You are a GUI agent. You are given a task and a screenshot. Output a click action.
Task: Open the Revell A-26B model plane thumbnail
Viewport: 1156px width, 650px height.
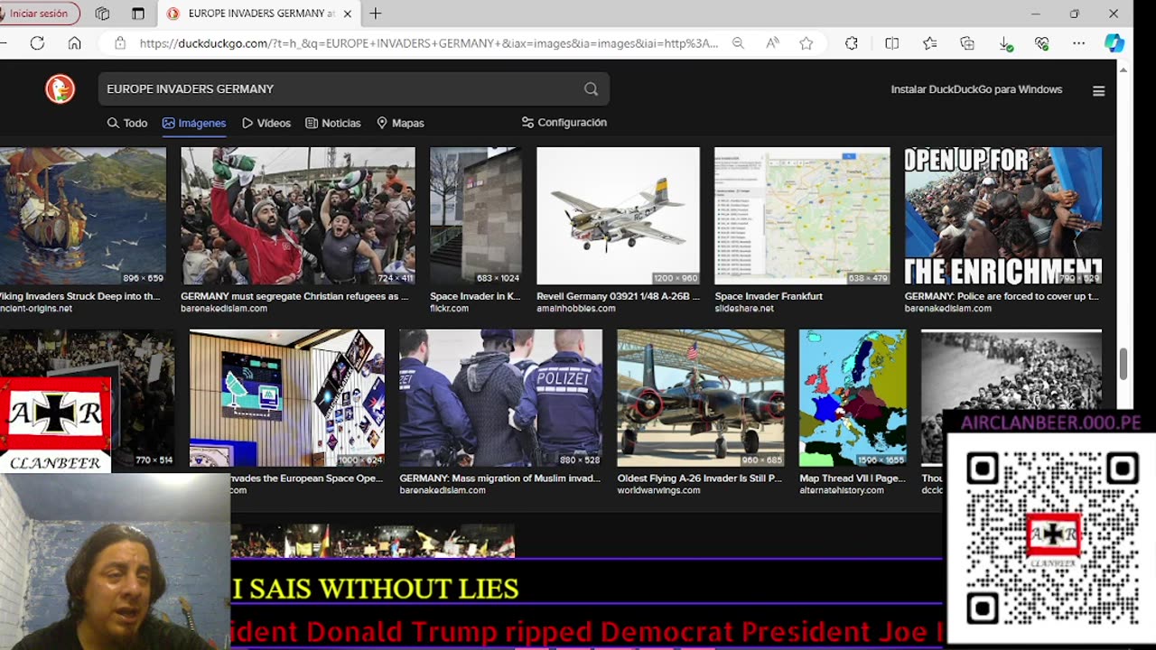coord(618,216)
